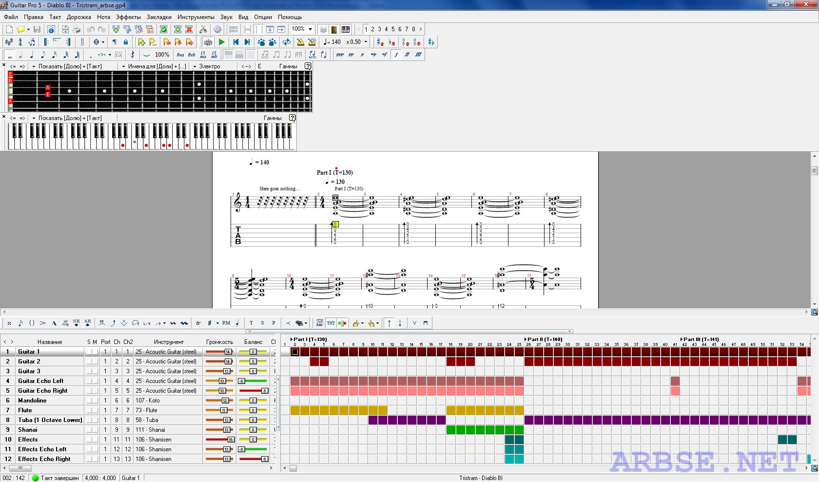Image resolution: width=819 pixels, height=482 pixels.
Task: Adjust Guitar Echo Left balance slider
Action: pyautogui.click(x=253, y=381)
